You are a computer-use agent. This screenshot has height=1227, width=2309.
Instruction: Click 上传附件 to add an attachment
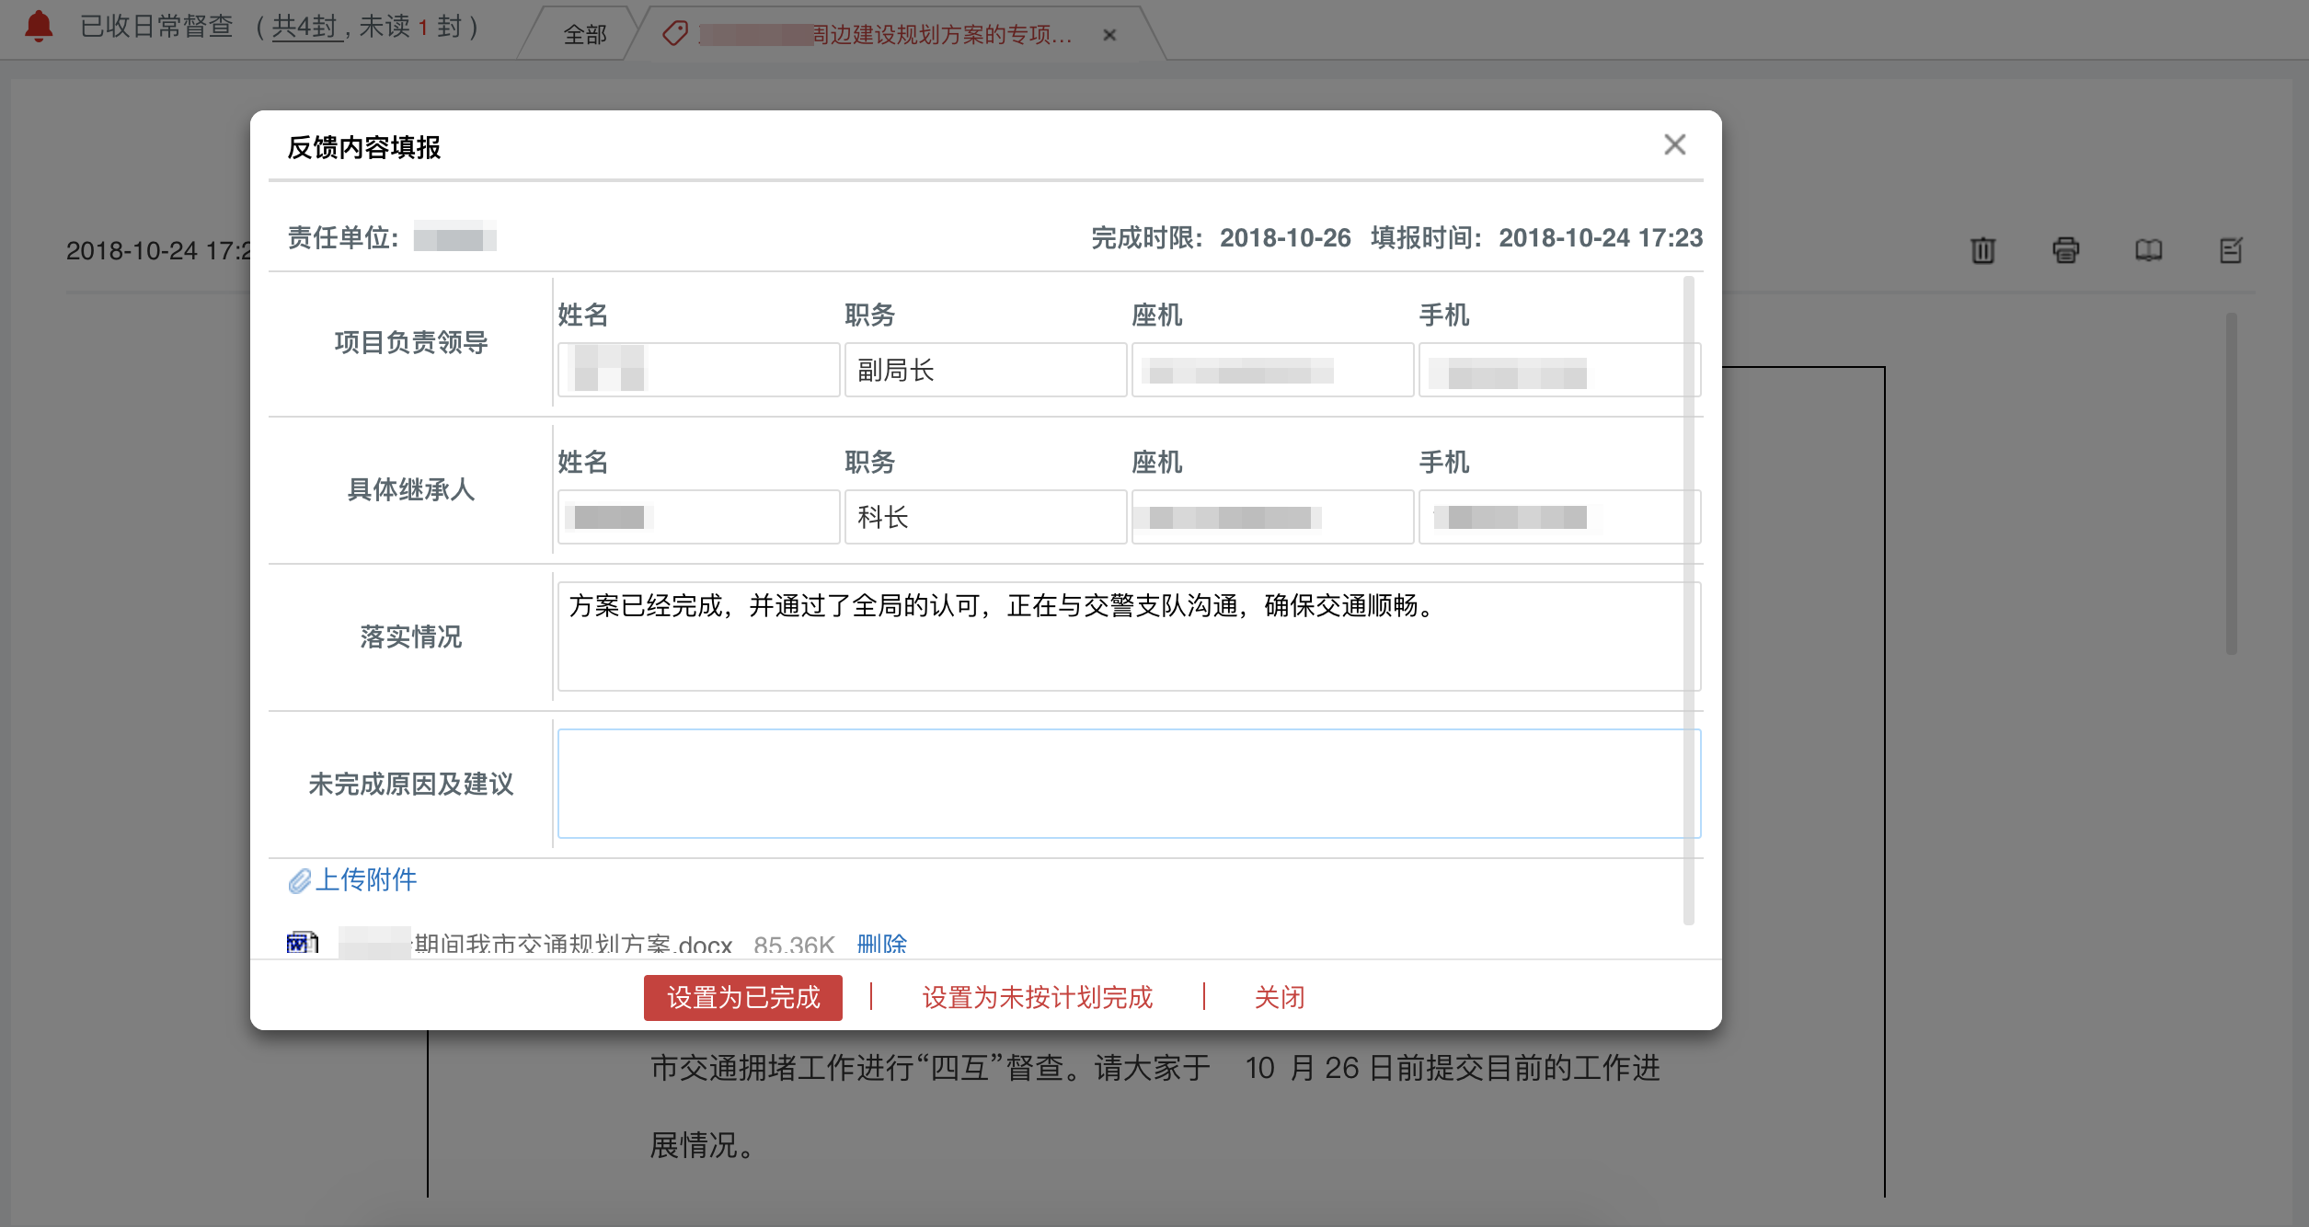365,880
